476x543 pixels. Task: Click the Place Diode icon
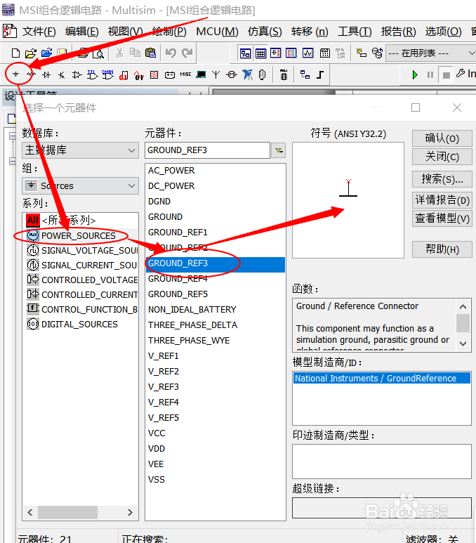point(46,74)
